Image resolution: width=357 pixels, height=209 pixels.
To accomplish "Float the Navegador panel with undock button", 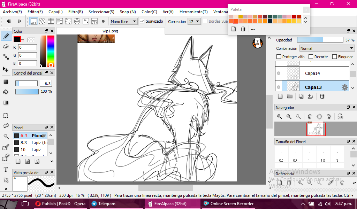I will (348, 107).
